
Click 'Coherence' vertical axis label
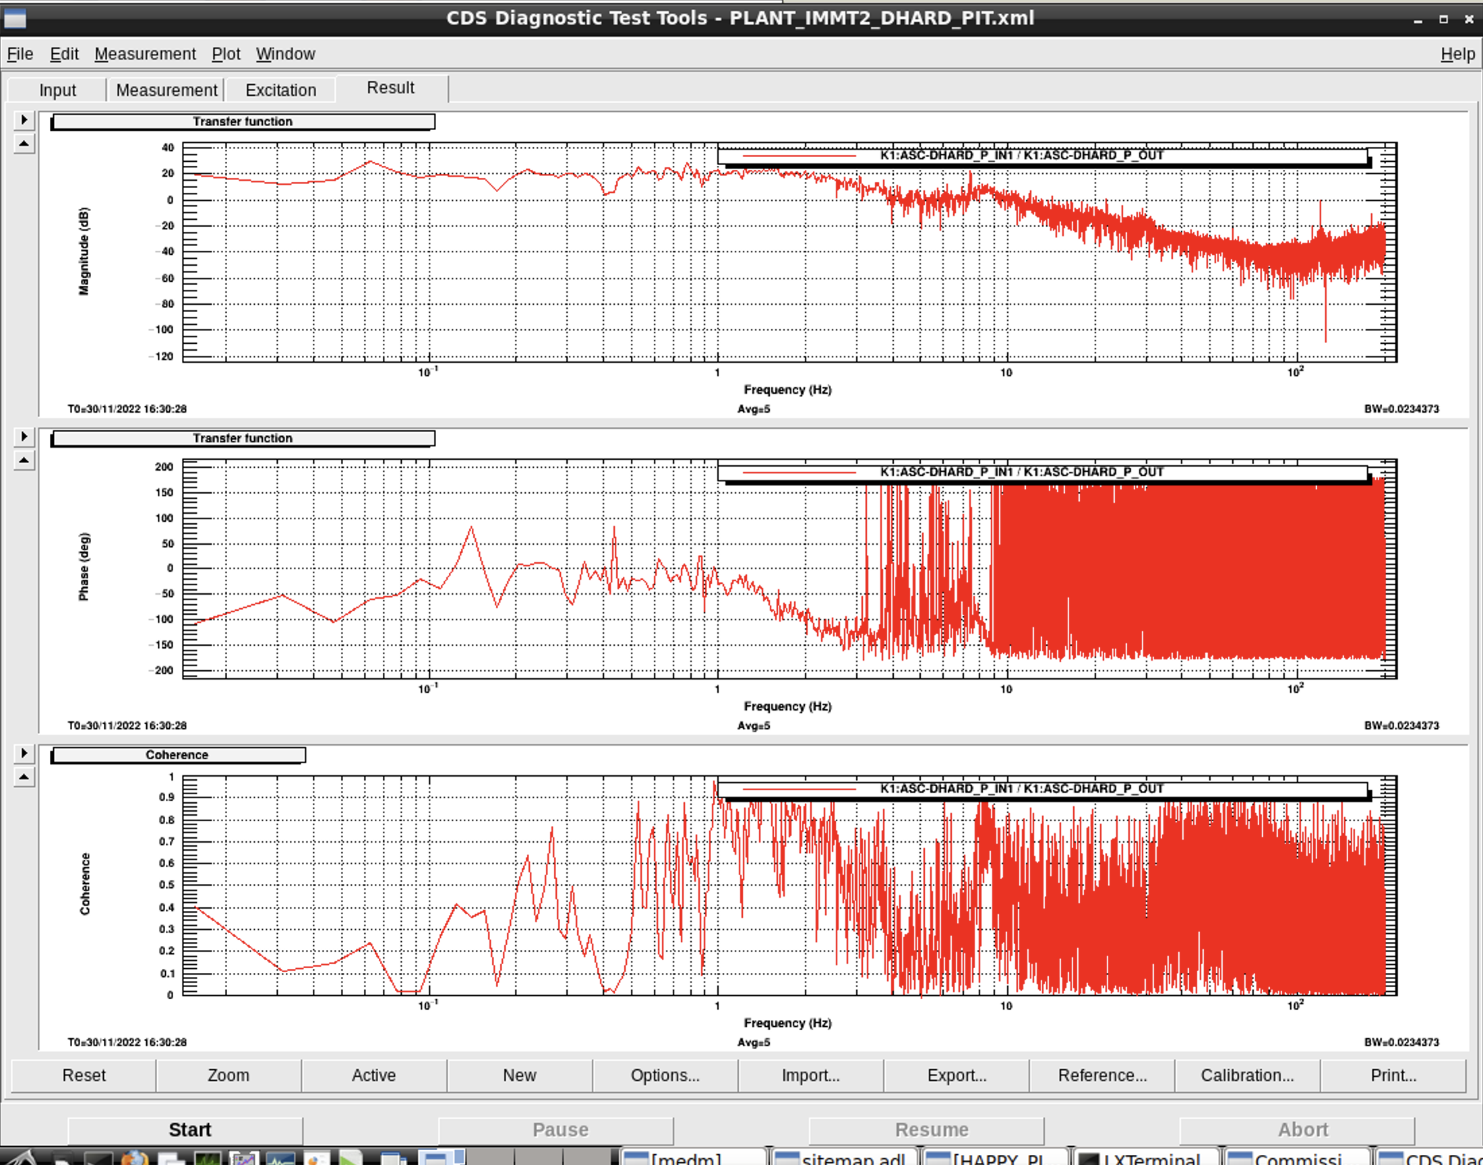[x=84, y=884]
